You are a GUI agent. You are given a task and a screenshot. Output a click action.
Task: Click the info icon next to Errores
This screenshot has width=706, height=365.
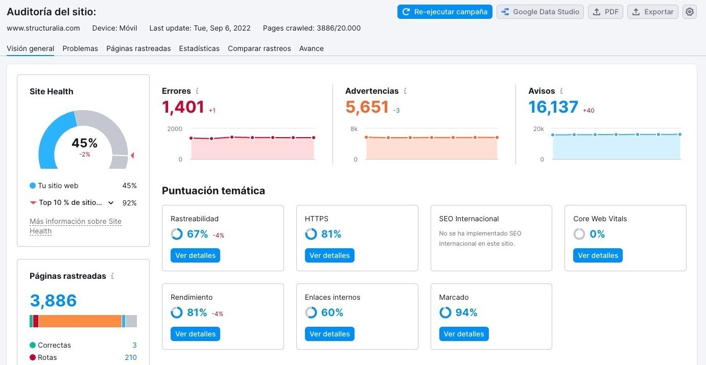pos(197,91)
